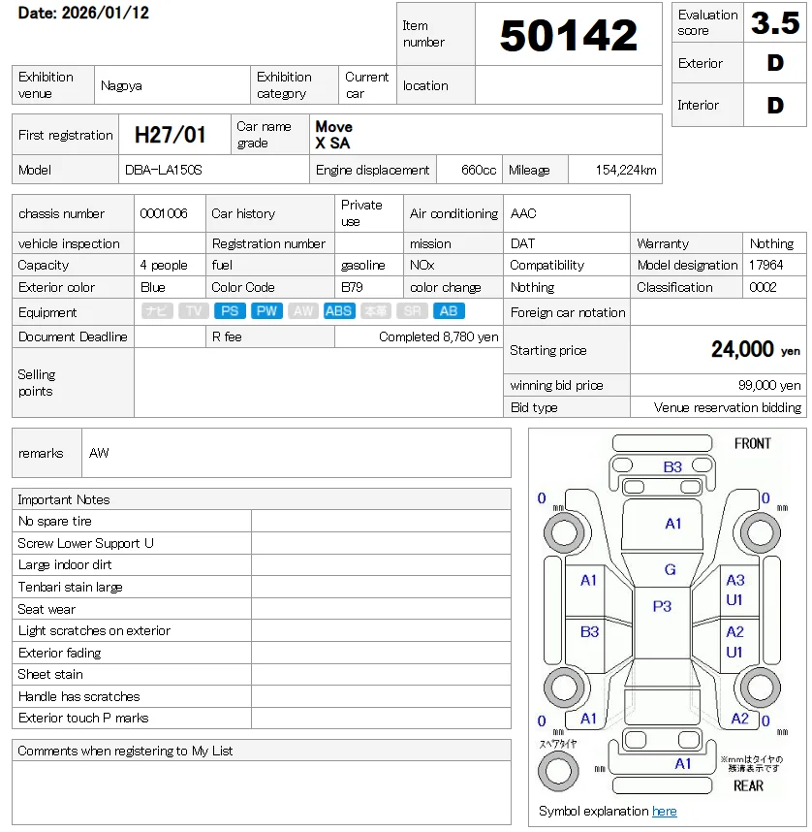Click 'Light scratches on exterior' note
Screen dimensions: 812x832
tap(94, 631)
